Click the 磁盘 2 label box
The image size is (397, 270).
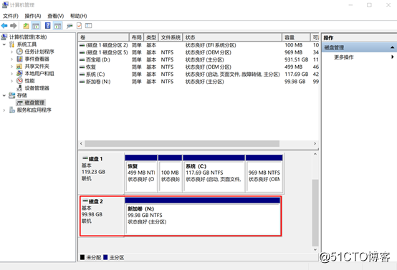point(102,216)
